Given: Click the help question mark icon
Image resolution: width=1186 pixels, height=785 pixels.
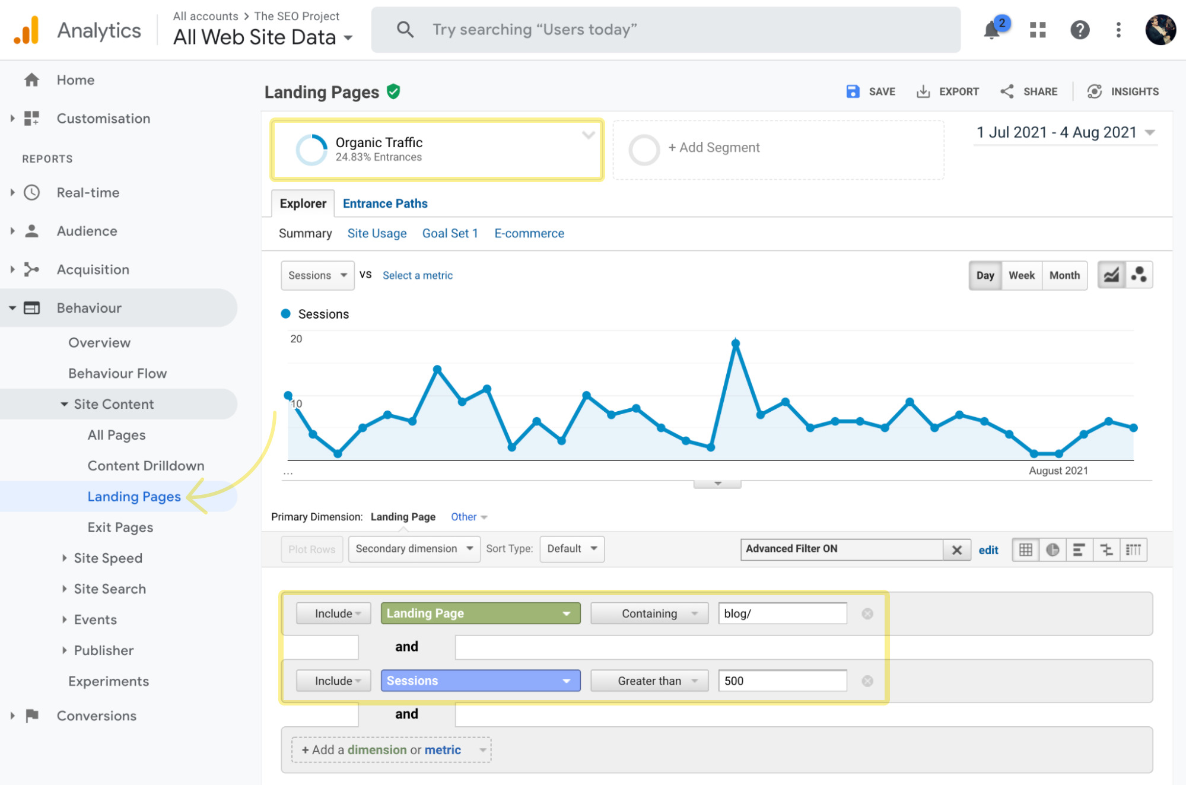Looking at the screenshot, I should pyautogui.click(x=1080, y=30).
